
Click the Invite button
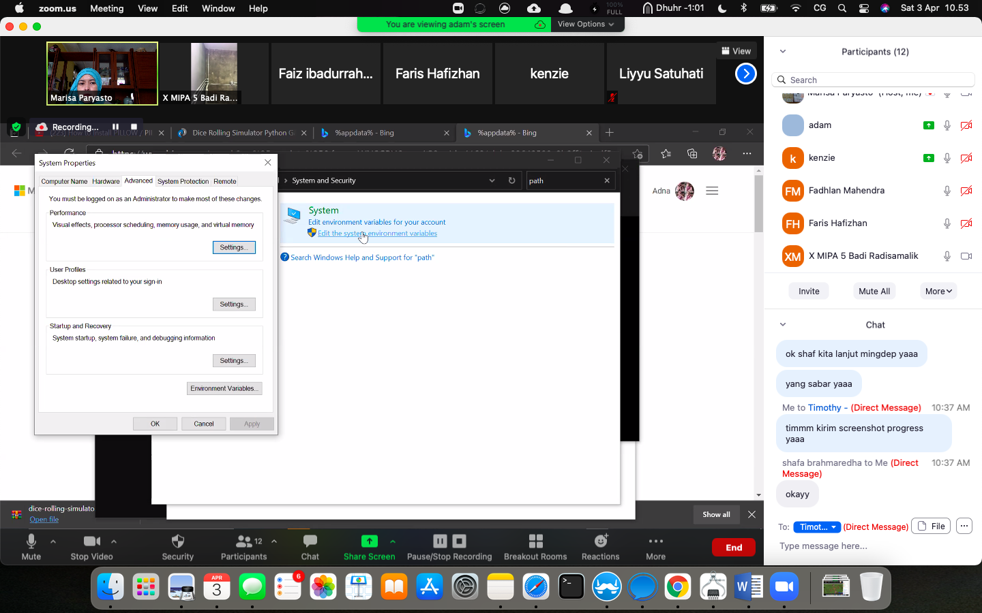[809, 292]
